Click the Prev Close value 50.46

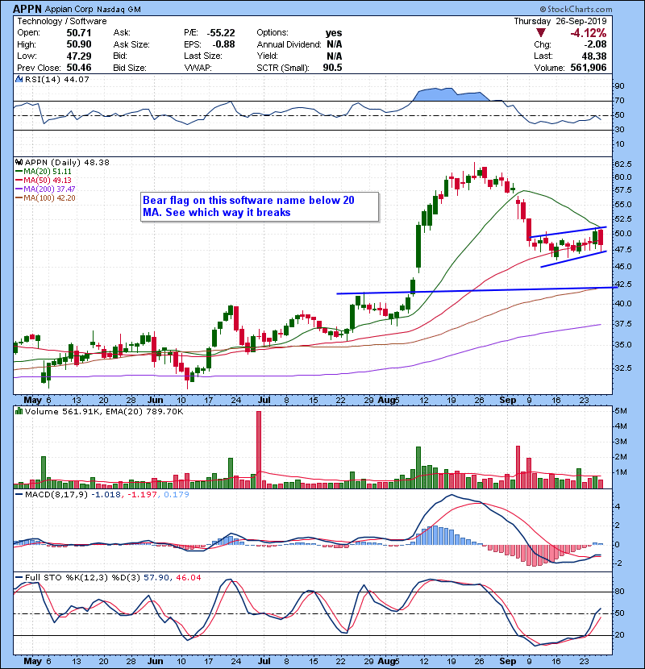[79, 68]
